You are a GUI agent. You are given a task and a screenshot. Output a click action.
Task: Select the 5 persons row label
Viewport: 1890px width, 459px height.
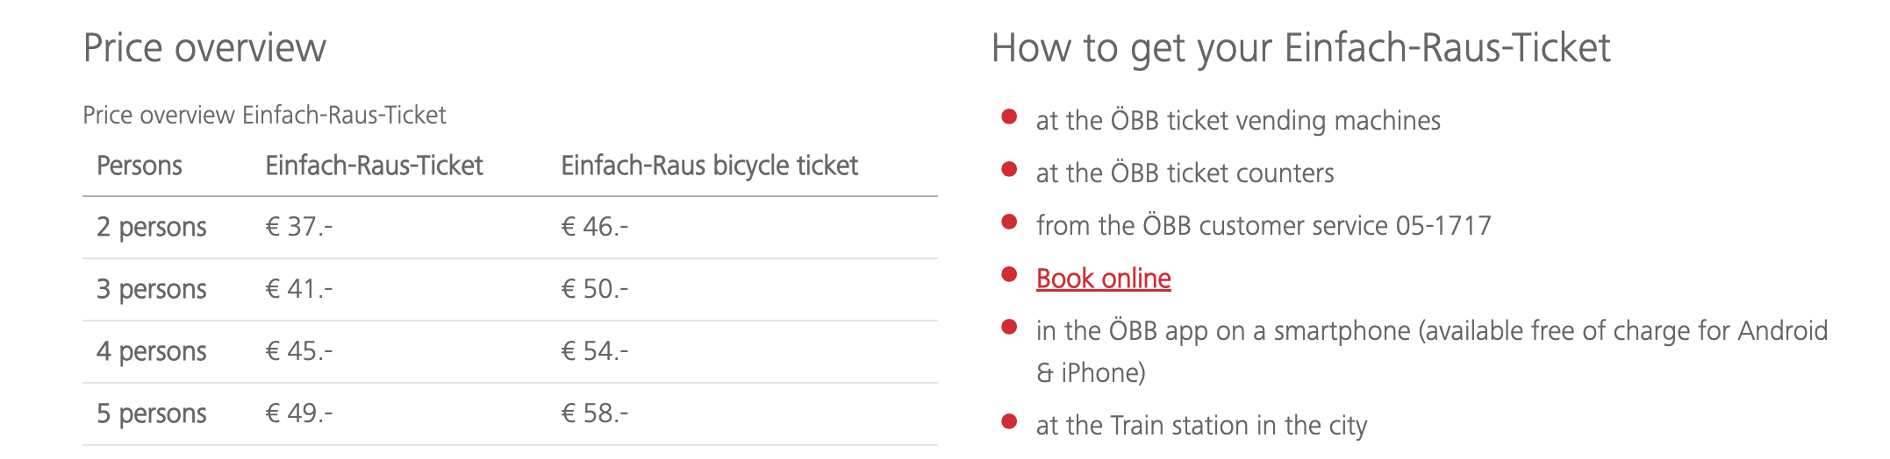152,414
